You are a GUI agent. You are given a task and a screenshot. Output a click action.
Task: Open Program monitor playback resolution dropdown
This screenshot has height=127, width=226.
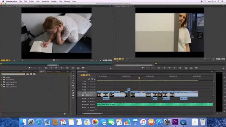[x=207, y=59]
